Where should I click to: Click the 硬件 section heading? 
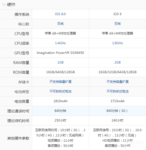click(11, 4)
